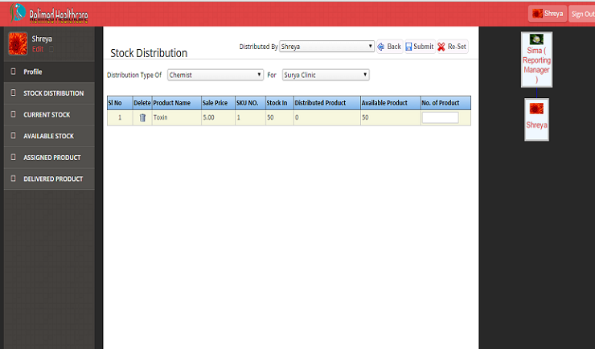Viewport: 595px width, 349px height.
Task: Sign Out from the top bar
Action: [x=582, y=14]
